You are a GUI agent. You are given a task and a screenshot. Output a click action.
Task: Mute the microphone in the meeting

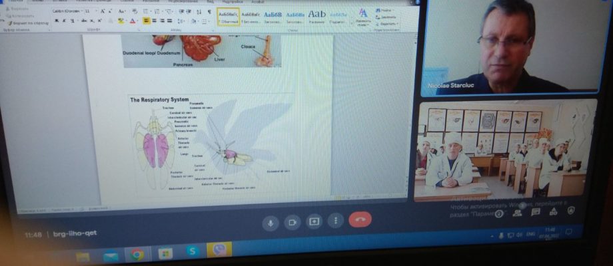(270, 223)
